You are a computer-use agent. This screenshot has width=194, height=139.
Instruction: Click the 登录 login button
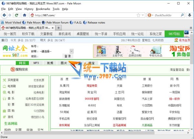tap(68, 56)
